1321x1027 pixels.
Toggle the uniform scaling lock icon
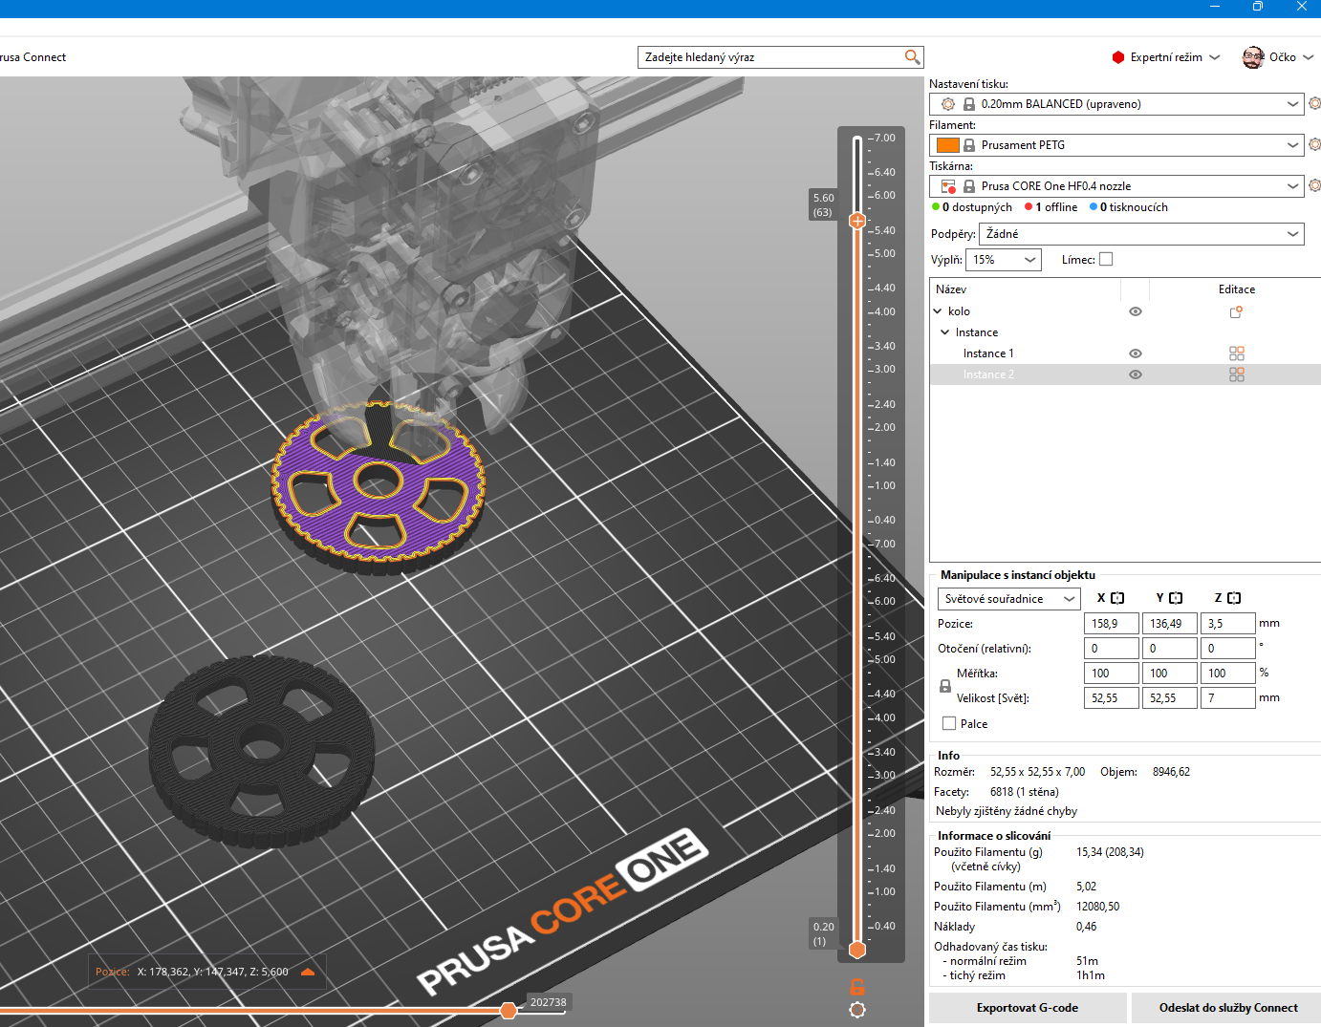click(x=945, y=686)
